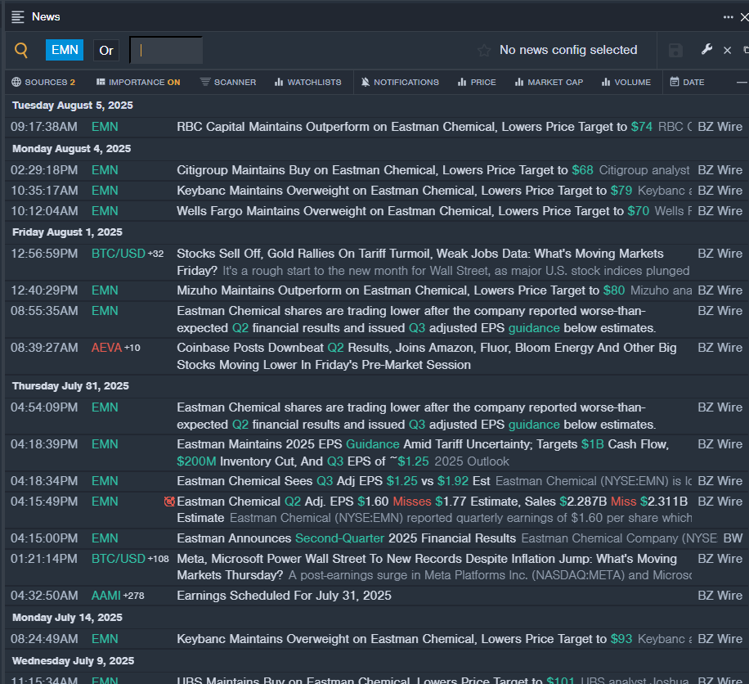Click the +278 badge beside AAMI
The width and height of the screenshot is (749, 684).
(134, 596)
